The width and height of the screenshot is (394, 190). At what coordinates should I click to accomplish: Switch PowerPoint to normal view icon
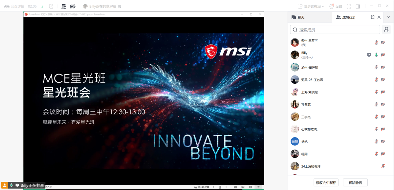coord(235,187)
